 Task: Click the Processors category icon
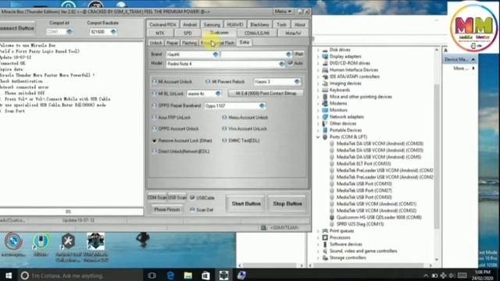pos(325,237)
